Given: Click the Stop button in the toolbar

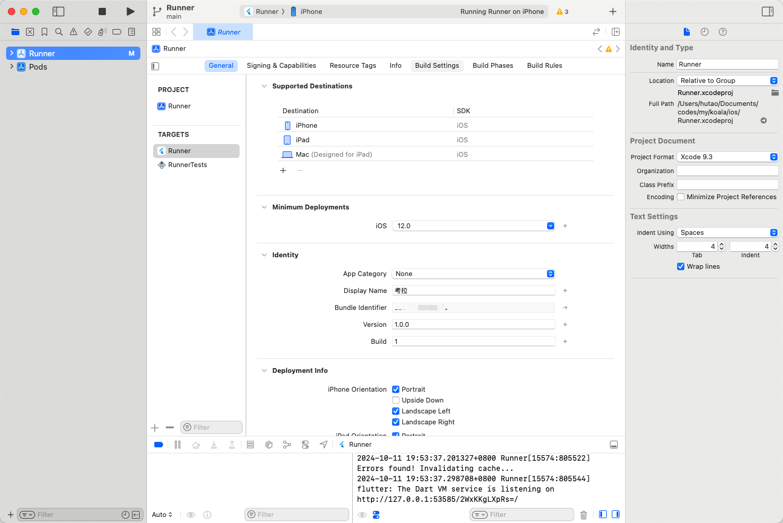Looking at the screenshot, I should pyautogui.click(x=102, y=12).
